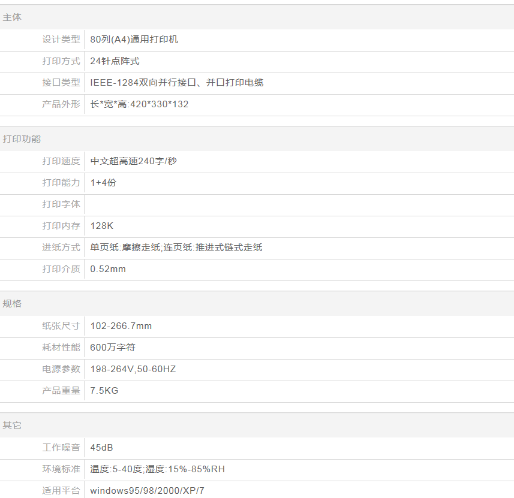
Task: Click the 主体 section header
Action: coord(12,17)
